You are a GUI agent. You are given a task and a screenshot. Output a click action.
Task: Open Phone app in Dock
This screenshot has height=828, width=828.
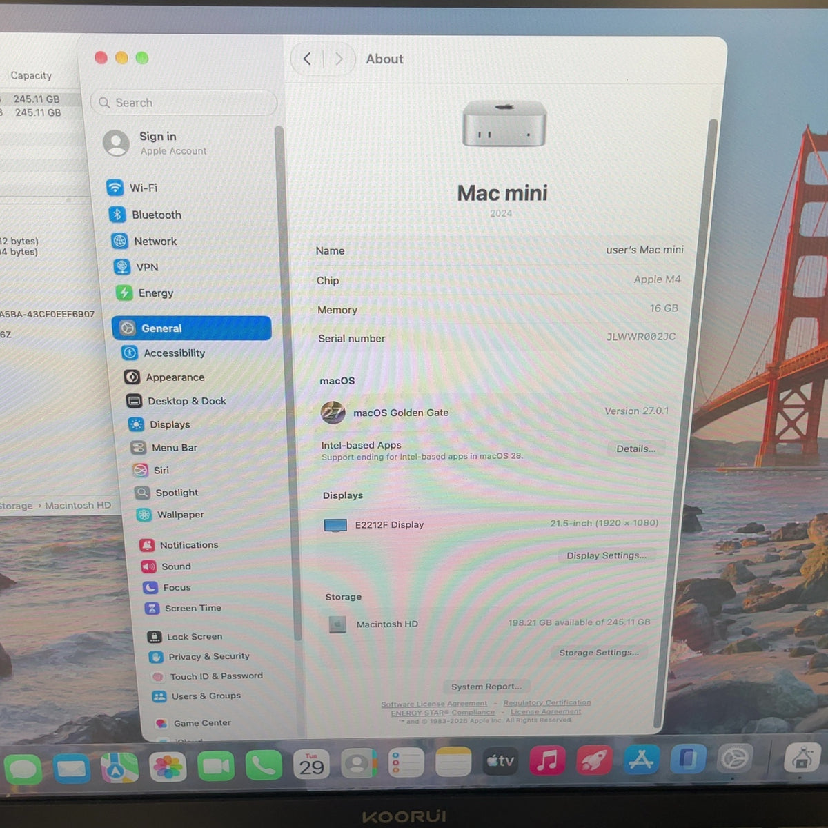(x=264, y=765)
